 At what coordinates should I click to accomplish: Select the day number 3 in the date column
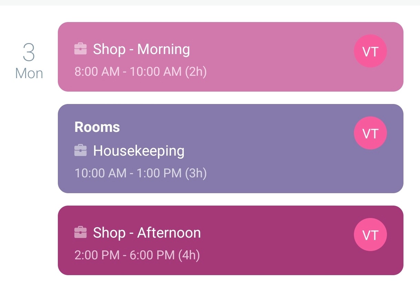[29, 52]
